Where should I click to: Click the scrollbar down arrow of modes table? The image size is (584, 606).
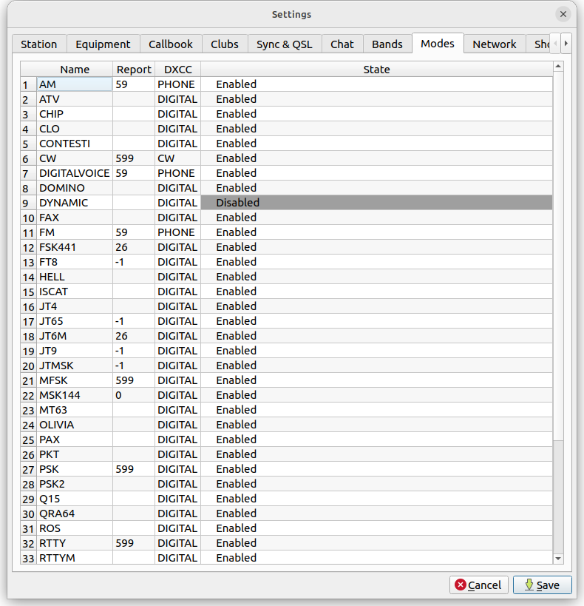click(558, 559)
